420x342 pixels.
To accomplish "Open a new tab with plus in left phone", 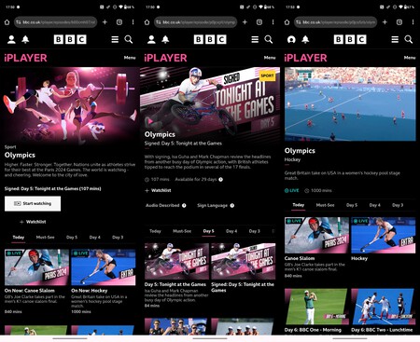I will 105,22.
